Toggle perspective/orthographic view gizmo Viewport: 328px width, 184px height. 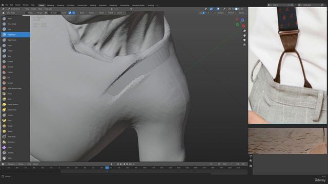point(244,44)
